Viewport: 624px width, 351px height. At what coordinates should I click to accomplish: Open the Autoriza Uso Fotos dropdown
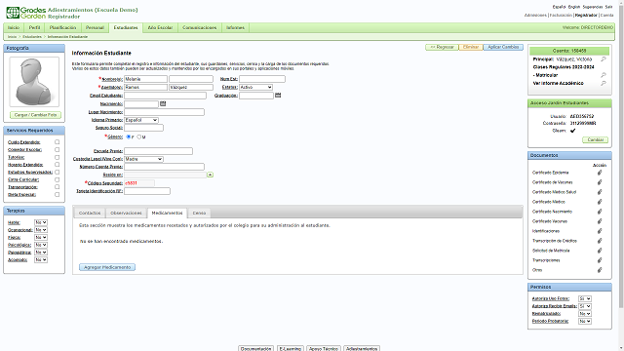click(x=585, y=299)
